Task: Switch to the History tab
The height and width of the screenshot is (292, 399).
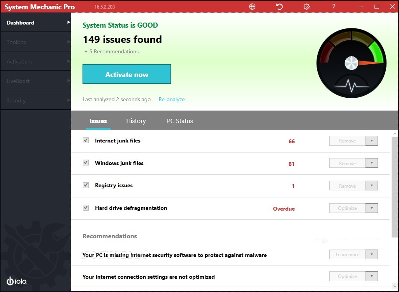Action: 136,121
